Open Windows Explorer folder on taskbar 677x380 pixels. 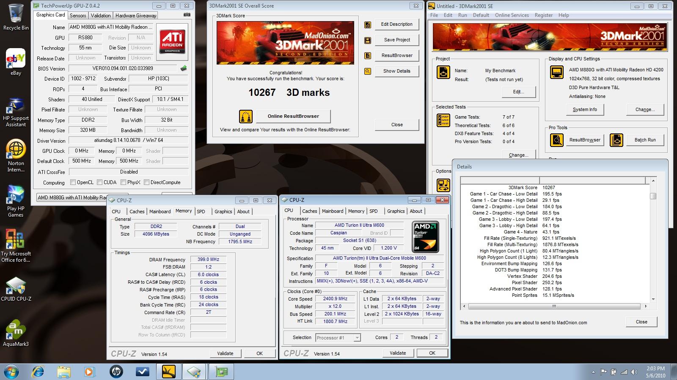pos(64,372)
